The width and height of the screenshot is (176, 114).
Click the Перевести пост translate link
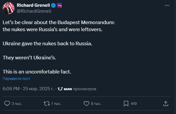tap(16, 79)
